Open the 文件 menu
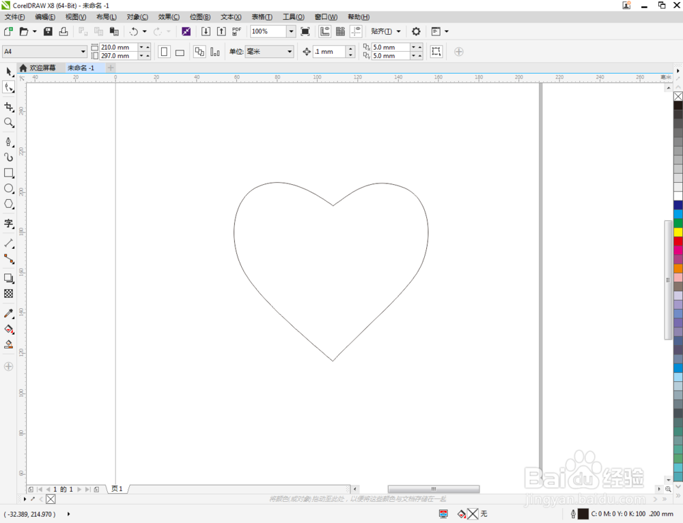Viewport: 683px width, 523px height. [x=14, y=17]
